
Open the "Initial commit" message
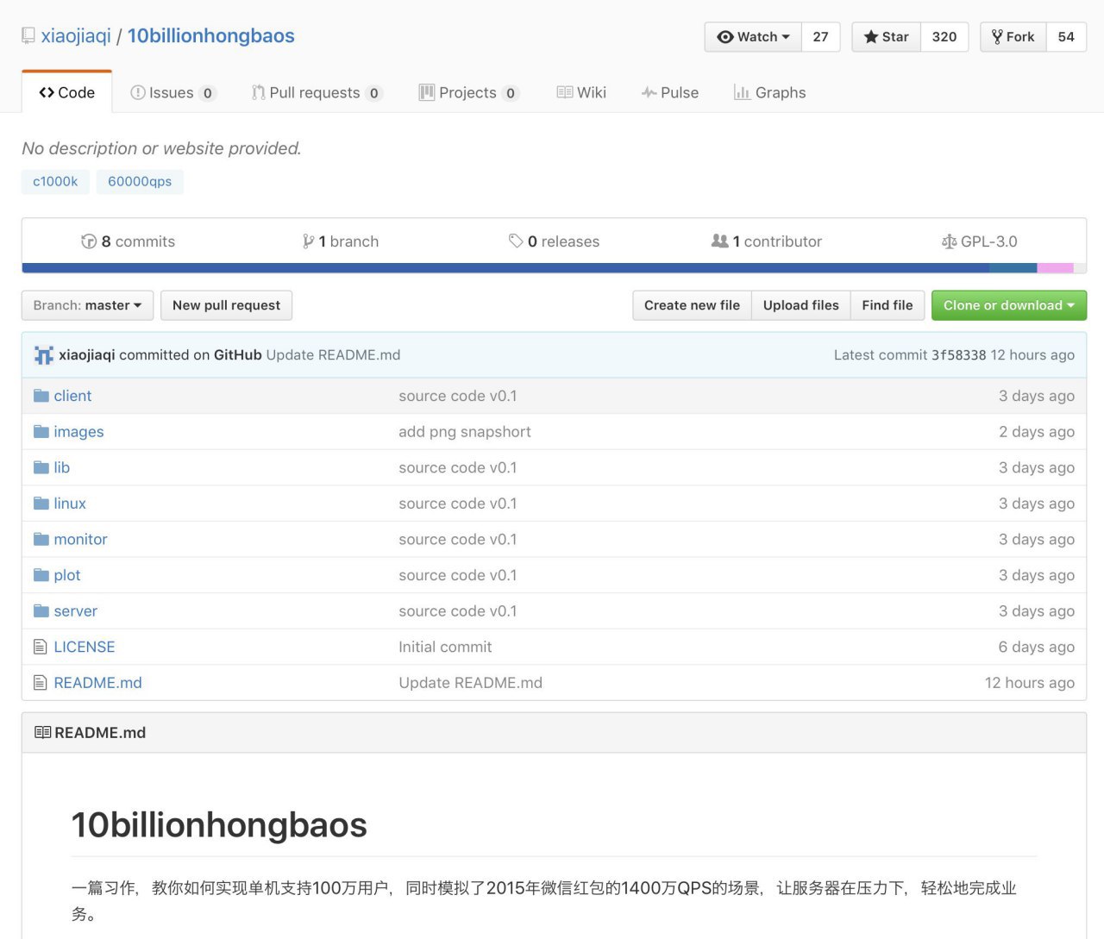445,647
